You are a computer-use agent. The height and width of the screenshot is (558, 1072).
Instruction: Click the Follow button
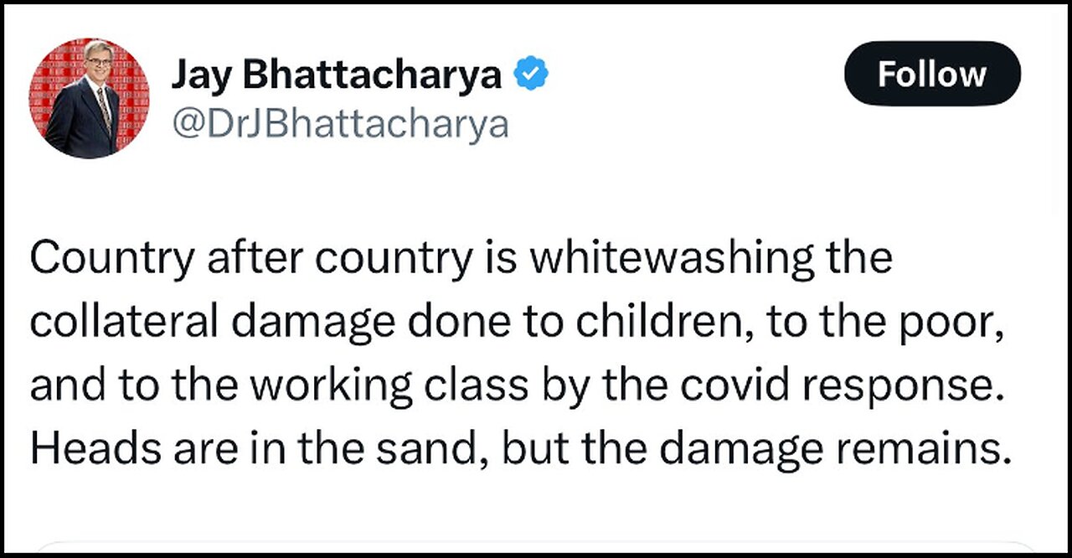click(931, 74)
